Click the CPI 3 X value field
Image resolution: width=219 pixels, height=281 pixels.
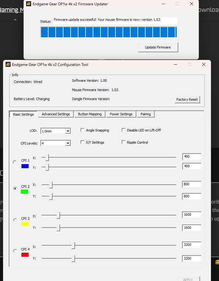pyautogui.click(x=192, y=215)
